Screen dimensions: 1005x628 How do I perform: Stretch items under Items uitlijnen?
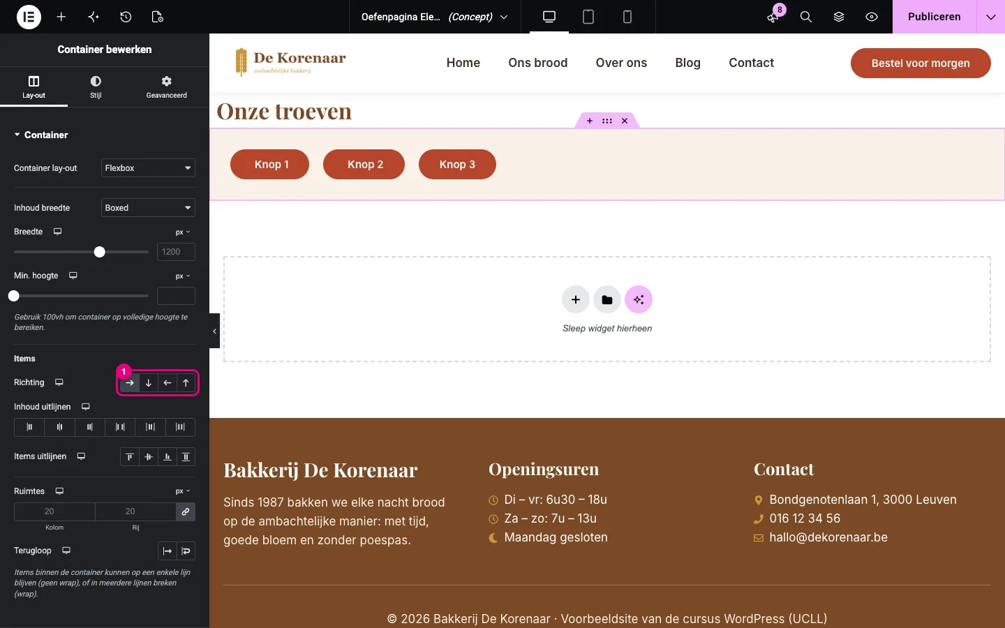[186, 457]
